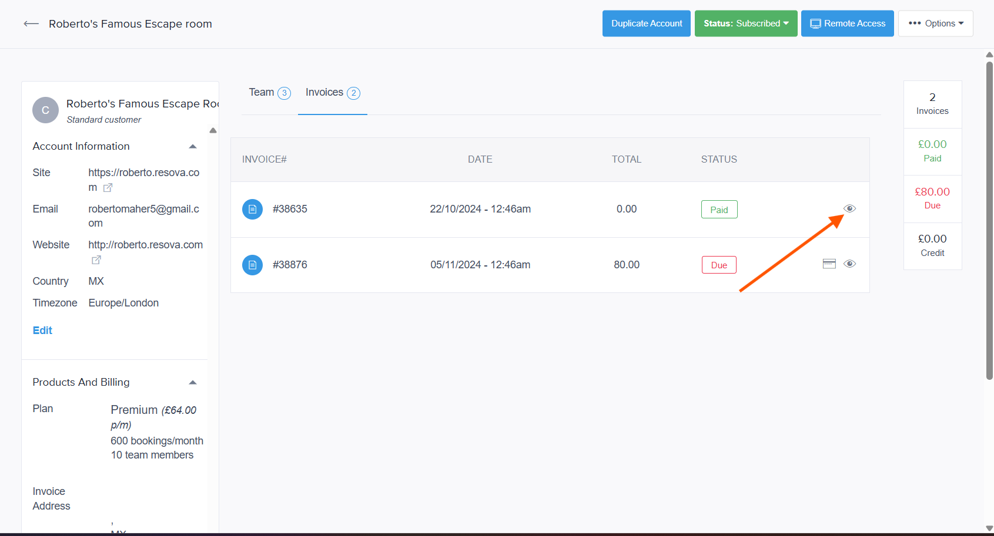Click the red Due status badge
Image resolution: width=994 pixels, height=536 pixels.
click(x=718, y=265)
